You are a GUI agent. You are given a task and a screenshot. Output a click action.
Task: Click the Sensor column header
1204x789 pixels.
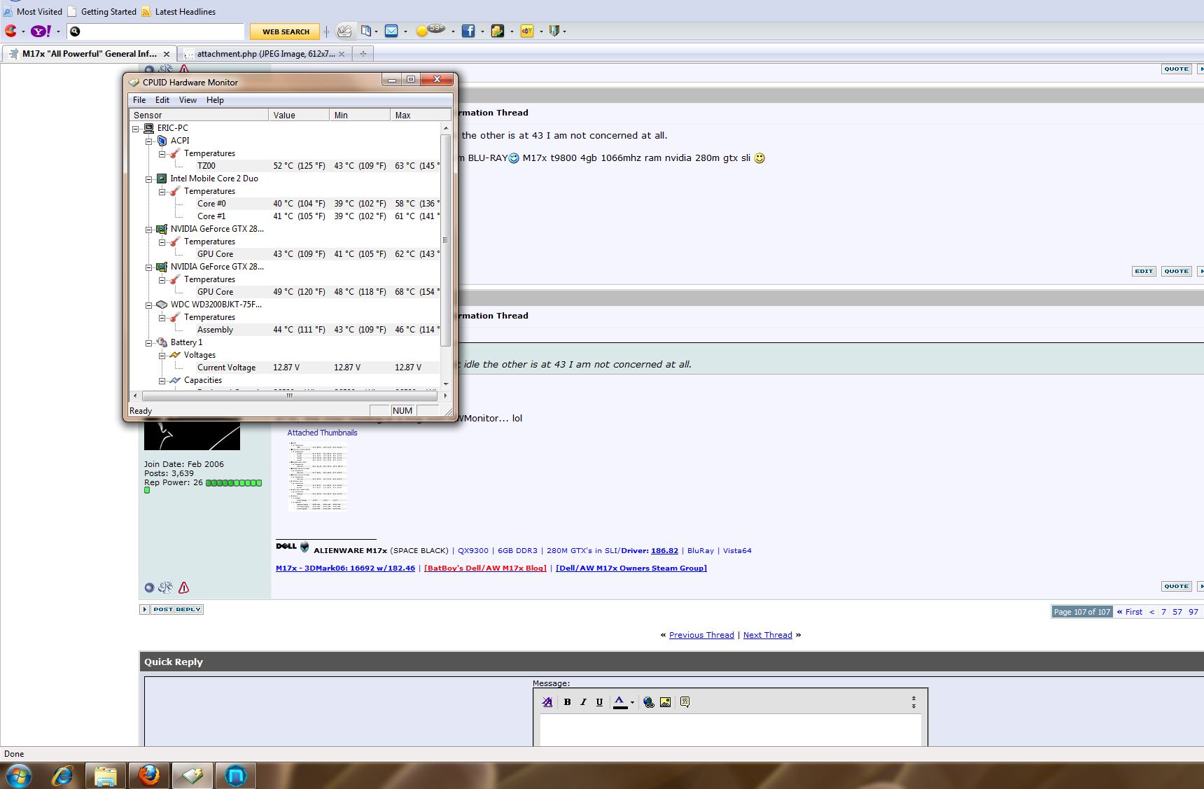199,115
